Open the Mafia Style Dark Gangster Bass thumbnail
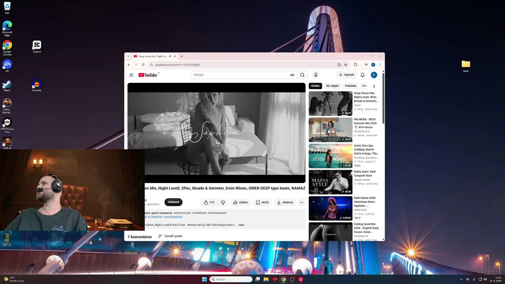This screenshot has height=284, width=505. (x=331, y=182)
